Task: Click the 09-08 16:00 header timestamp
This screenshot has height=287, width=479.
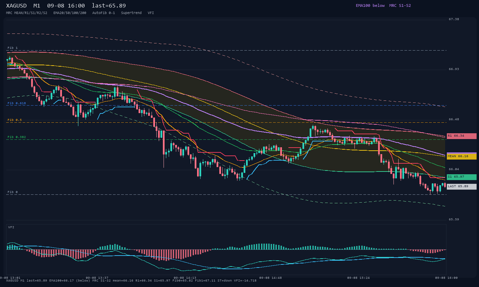Action: [x=66, y=6]
